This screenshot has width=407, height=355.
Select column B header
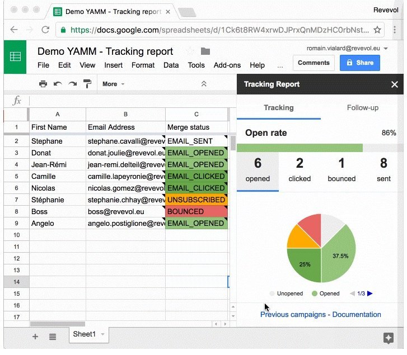125,114
